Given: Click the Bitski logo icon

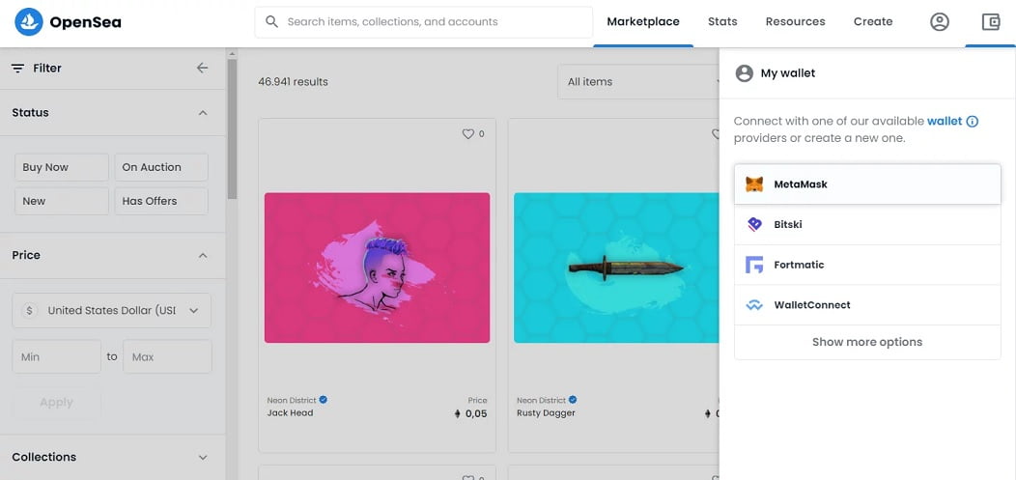Looking at the screenshot, I should [x=754, y=225].
